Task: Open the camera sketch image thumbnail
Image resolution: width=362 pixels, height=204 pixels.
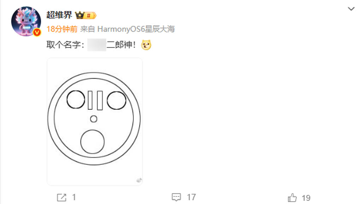Action: coord(95,121)
